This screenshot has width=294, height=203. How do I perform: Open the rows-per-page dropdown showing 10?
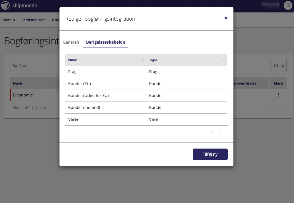pyautogui.click(x=278, y=66)
